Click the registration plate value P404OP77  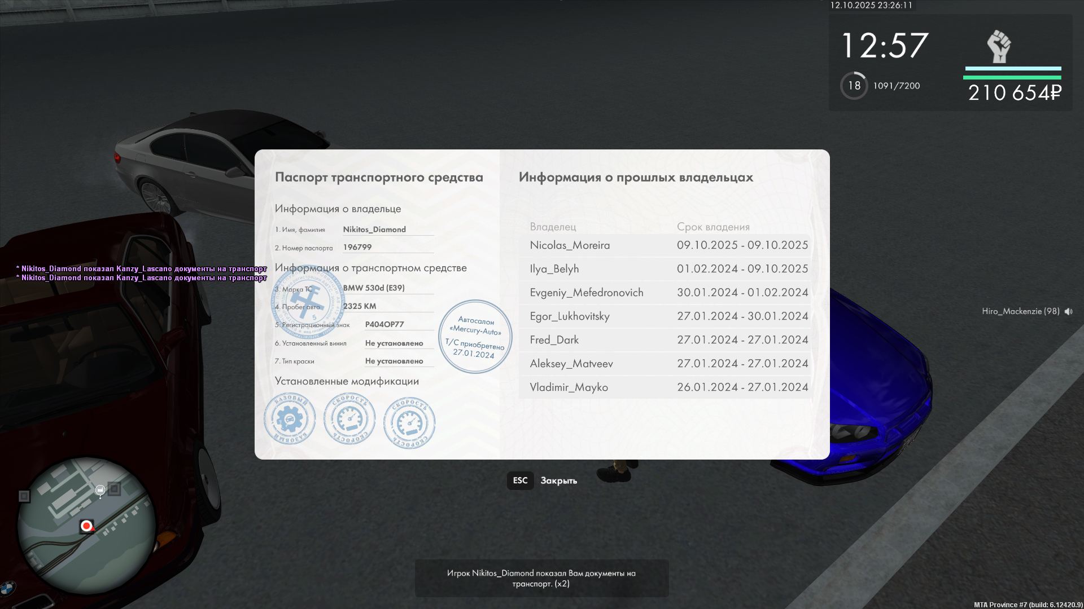[x=384, y=324]
